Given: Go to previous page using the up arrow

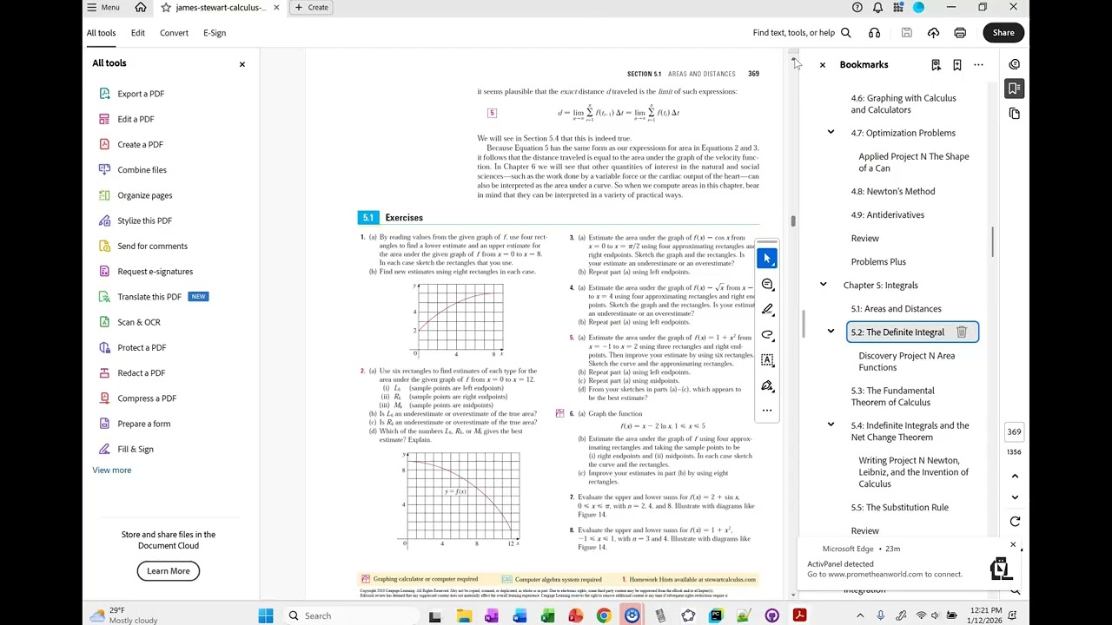Looking at the screenshot, I should [1014, 476].
